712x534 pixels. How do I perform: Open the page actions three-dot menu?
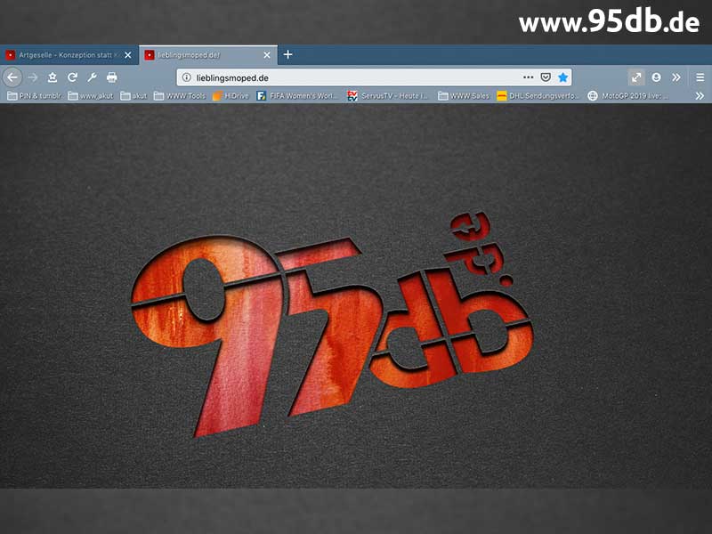click(x=528, y=77)
